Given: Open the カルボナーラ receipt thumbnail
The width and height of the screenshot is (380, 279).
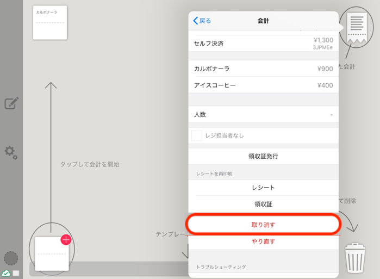Looking at the screenshot, I should (50, 22).
